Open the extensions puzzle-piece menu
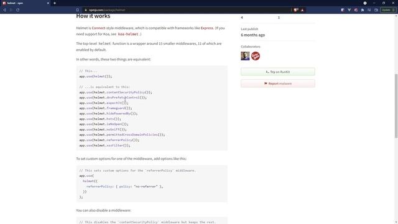This screenshot has width=398, height=224. point(363,10)
